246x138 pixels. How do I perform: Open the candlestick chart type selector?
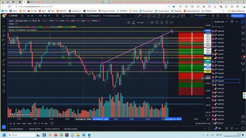coord(57,16)
